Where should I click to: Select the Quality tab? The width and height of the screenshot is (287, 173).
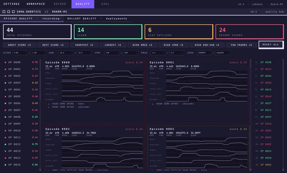tap(83, 4)
